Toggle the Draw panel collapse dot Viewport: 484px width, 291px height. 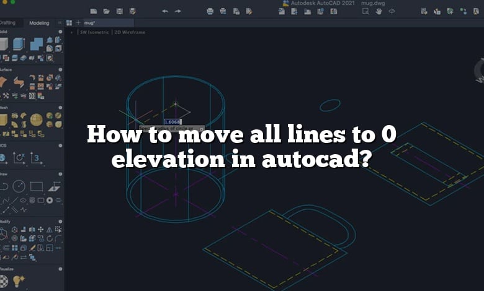pos(61,174)
